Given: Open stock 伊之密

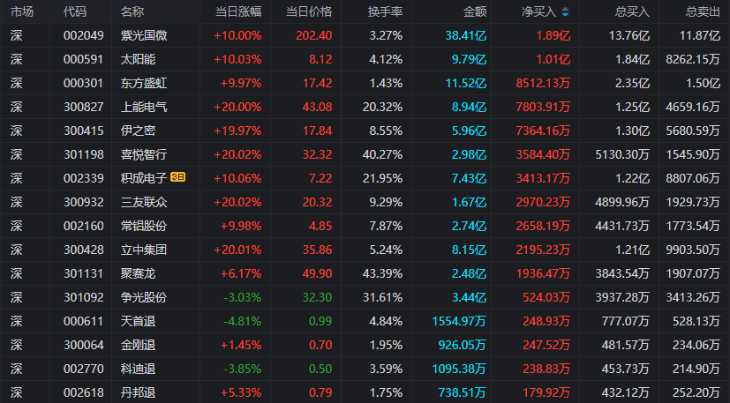Looking at the screenshot, I should tap(139, 131).
